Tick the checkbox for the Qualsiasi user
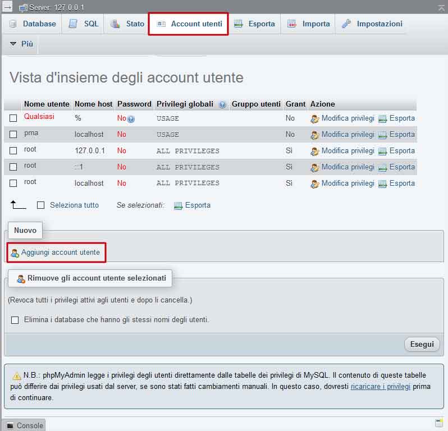The image size is (448, 431). point(13,118)
